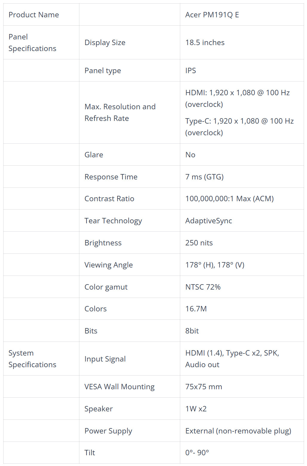The width and height of the screenshot is (307, 466).
Task: Click the Panel type label
Action: pyautogui.click(x=103, y=70)
